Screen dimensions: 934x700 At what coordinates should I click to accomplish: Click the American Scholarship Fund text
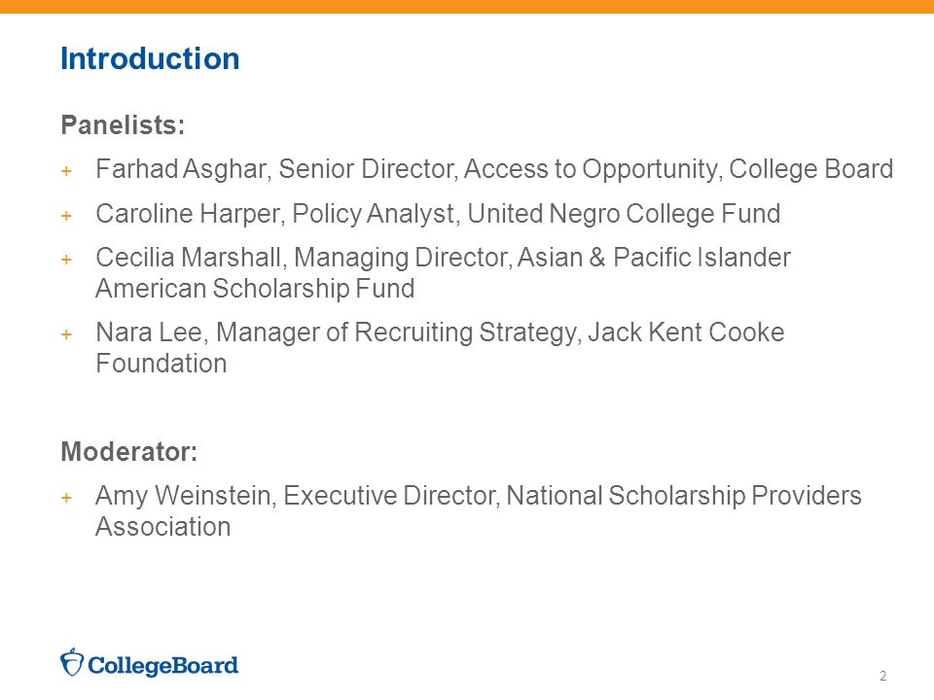(x=255, y=288)
